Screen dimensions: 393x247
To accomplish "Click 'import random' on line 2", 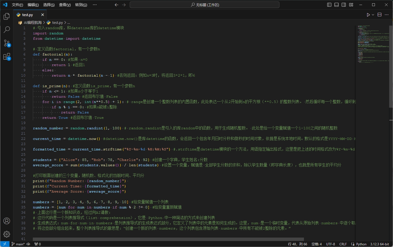I will [48, 33].
